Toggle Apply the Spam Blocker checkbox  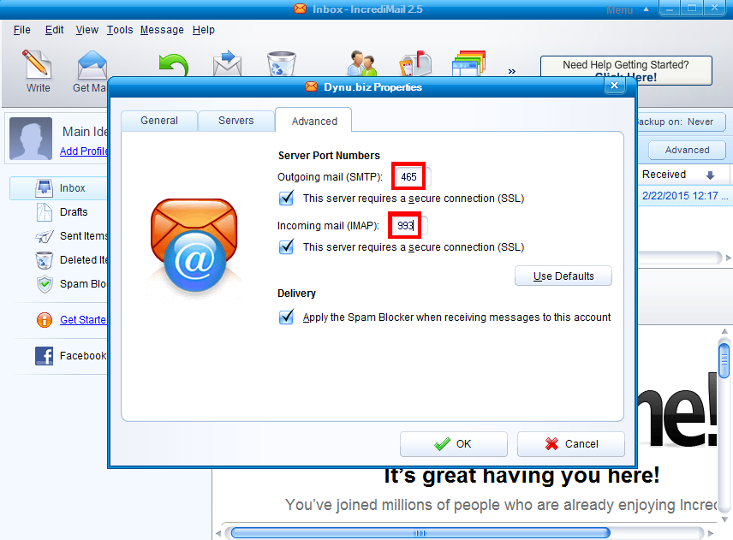click(x=286, y=317)
